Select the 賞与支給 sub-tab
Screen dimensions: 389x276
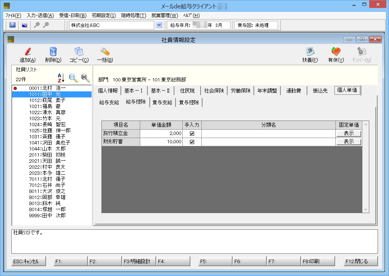click(162, 102)
